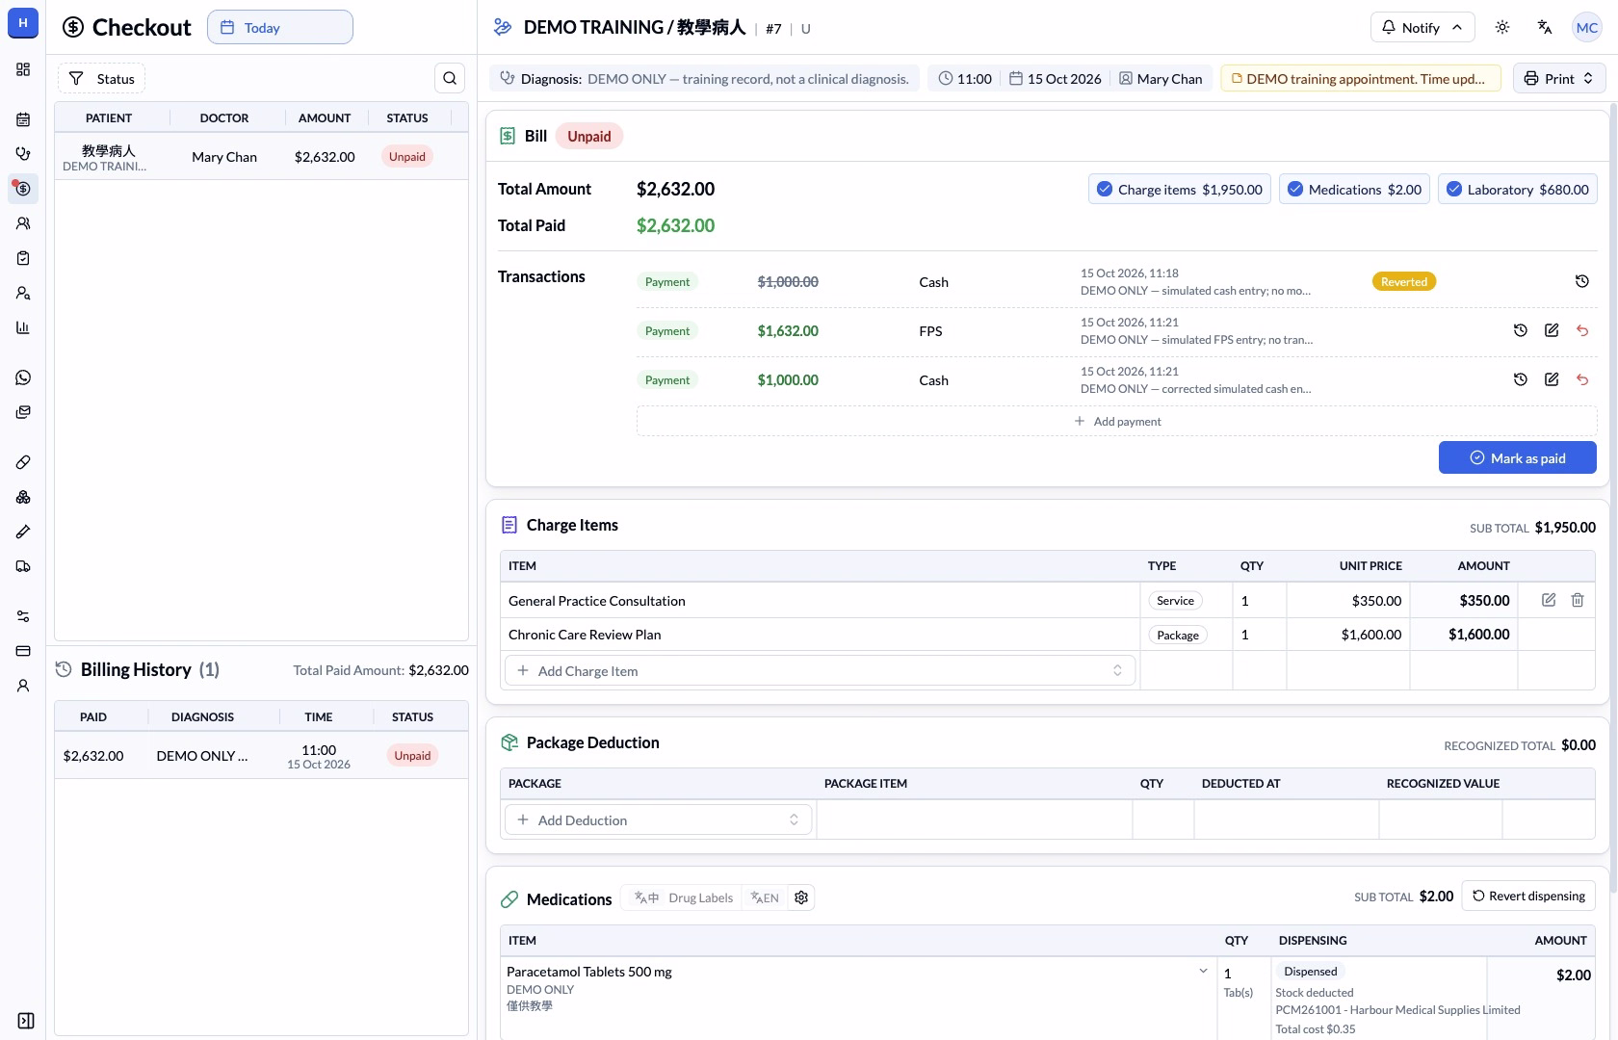
Task: Open the delivery truck icon in sidebar
Action: pos(23,566)
